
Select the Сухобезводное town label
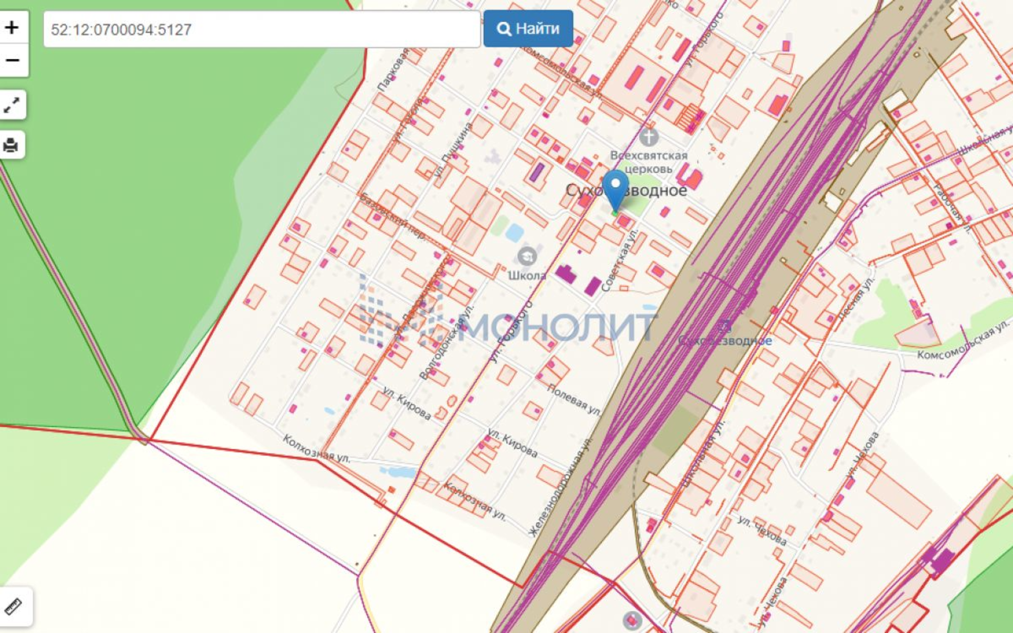(626, 190)
